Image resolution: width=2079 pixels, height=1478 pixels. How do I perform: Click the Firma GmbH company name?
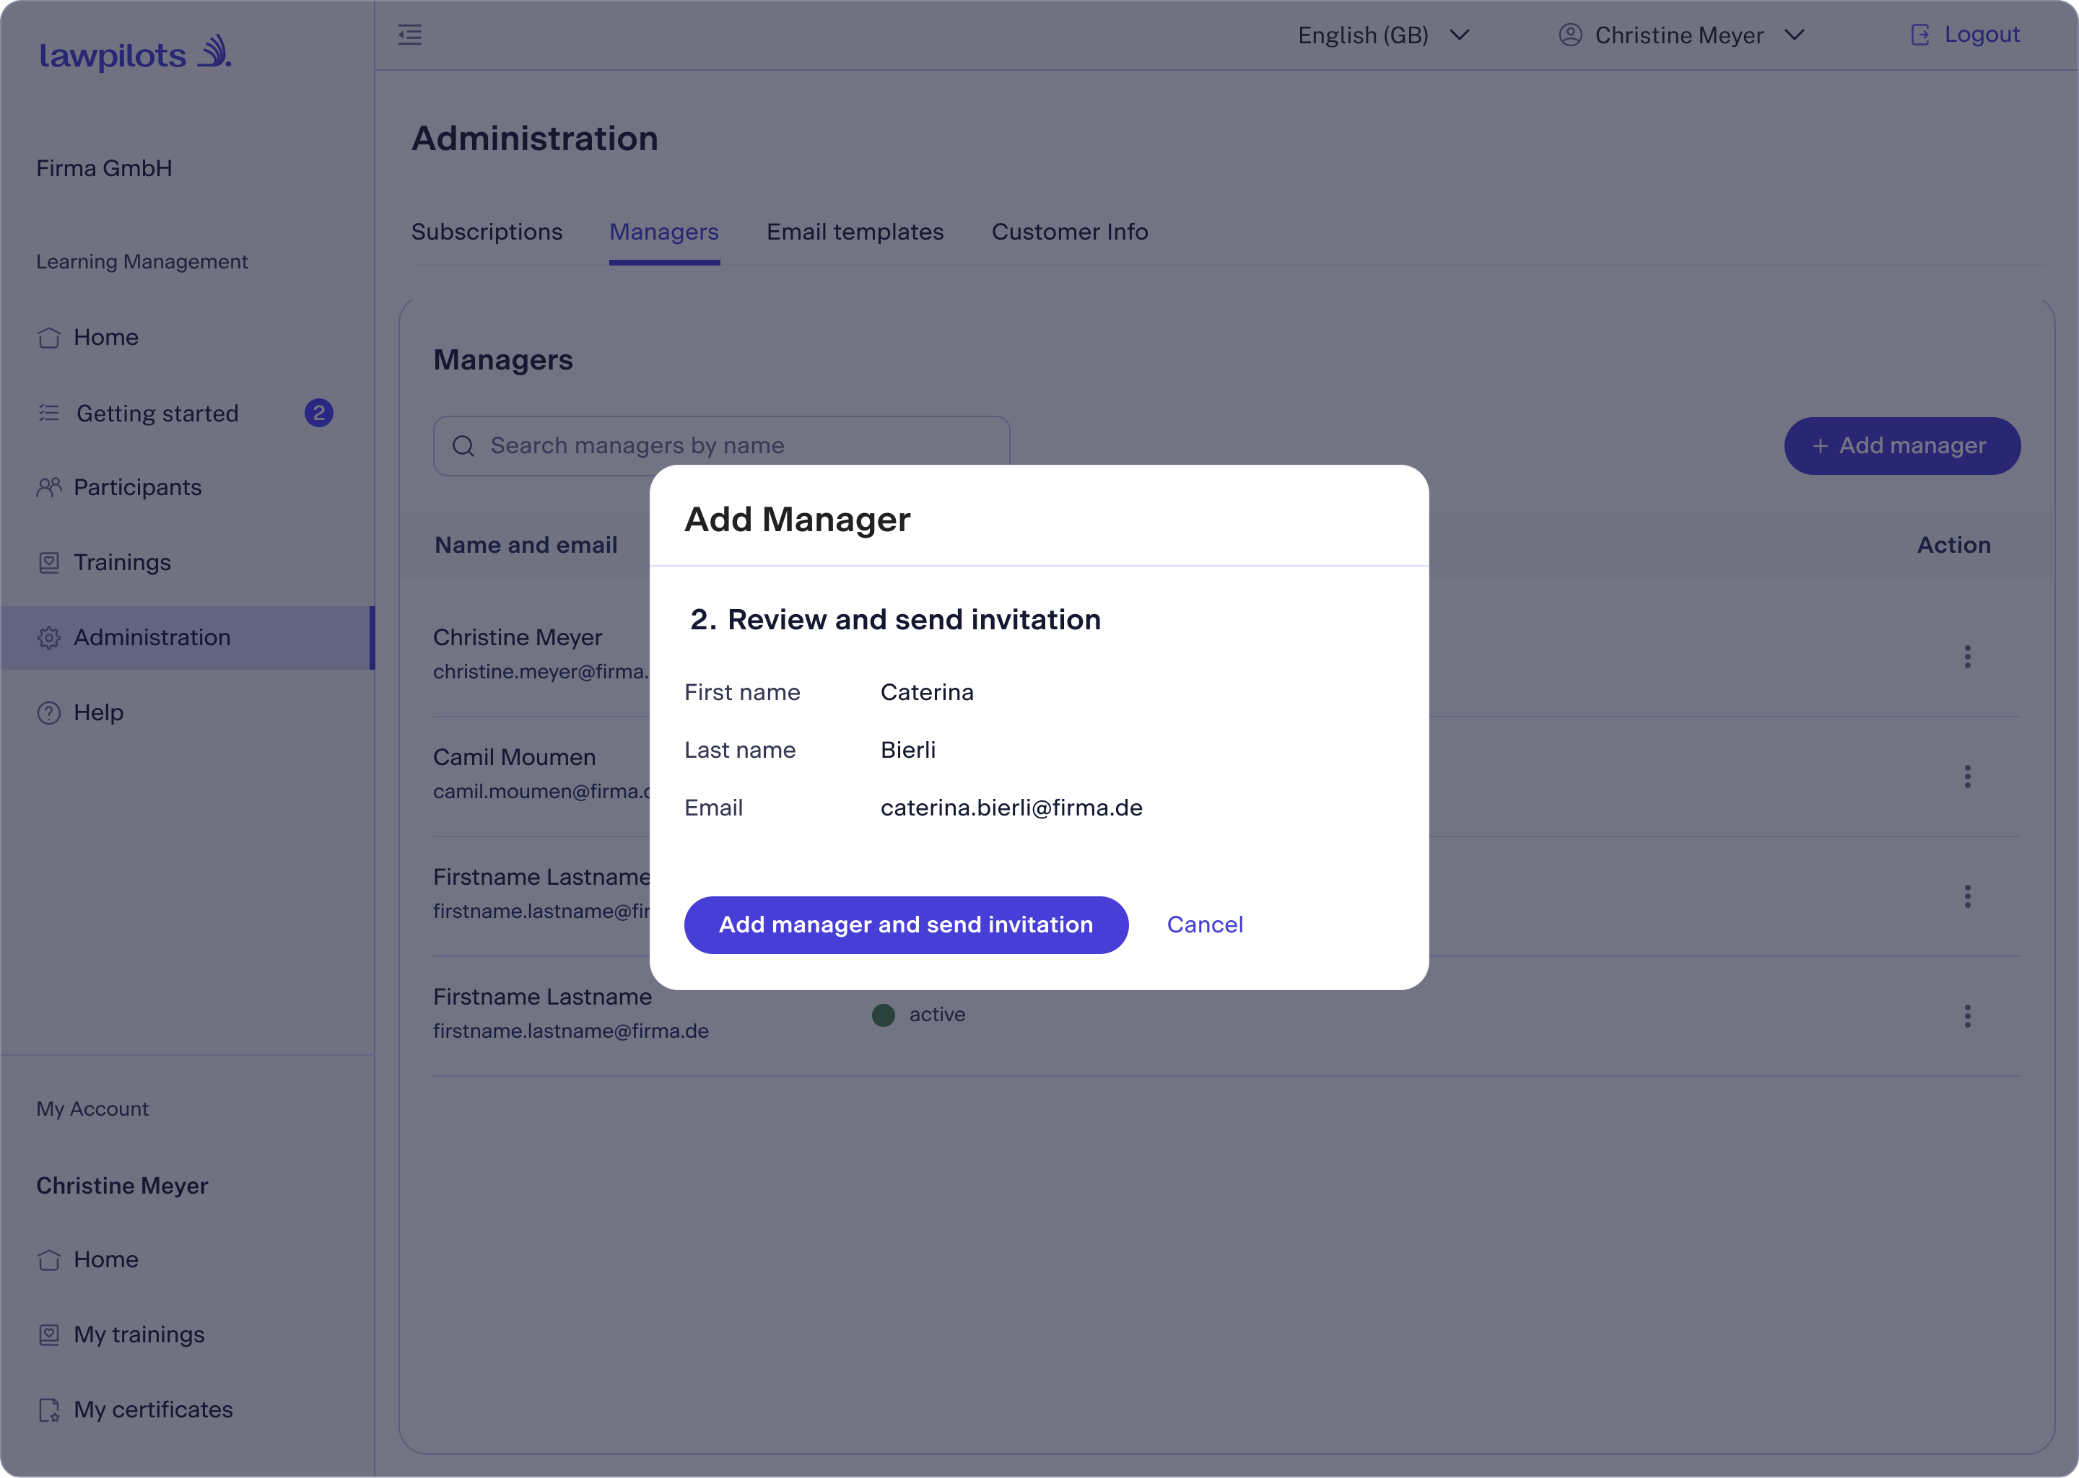click(104, 168)
